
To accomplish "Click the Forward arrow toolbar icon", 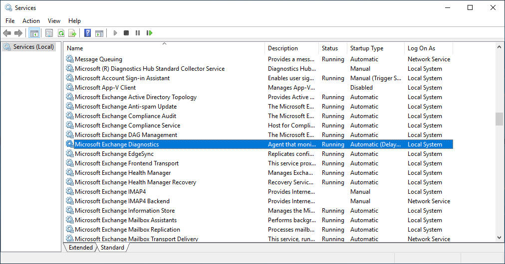I will click(x=18, y=33).
